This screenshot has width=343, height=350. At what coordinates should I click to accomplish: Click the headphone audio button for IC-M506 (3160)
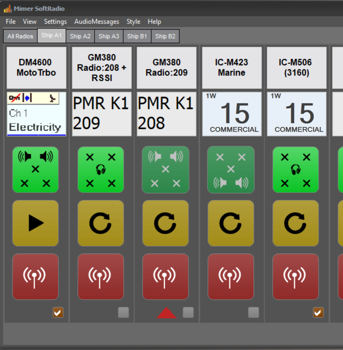(296, 170)
